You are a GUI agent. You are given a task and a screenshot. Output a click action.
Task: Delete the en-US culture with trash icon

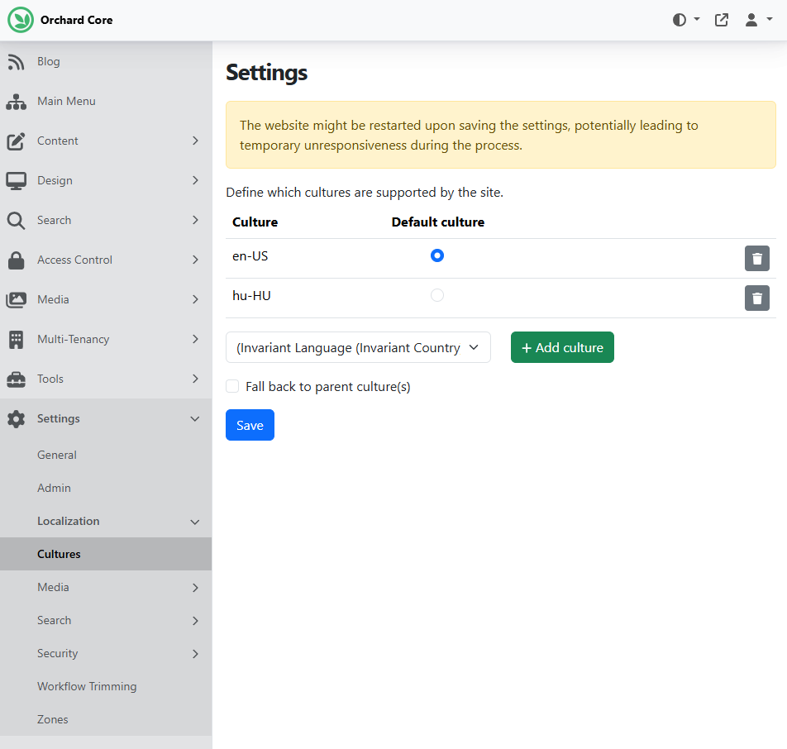(x=757, y=258)
